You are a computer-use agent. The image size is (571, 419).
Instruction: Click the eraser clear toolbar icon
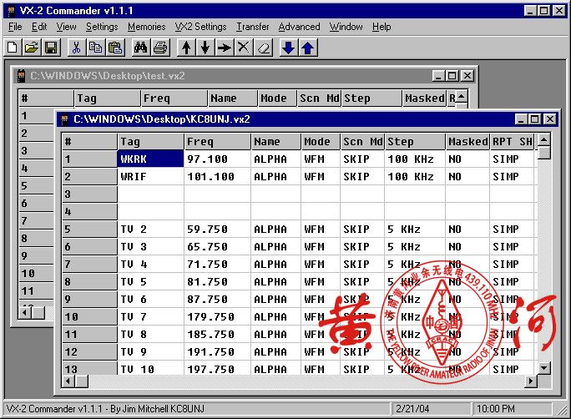262,48
